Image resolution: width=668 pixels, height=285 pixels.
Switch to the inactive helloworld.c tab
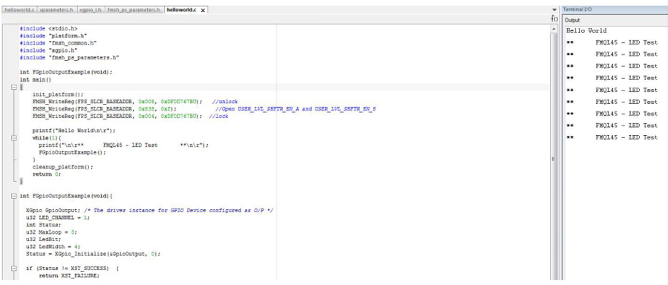click(x=19, y=10)
